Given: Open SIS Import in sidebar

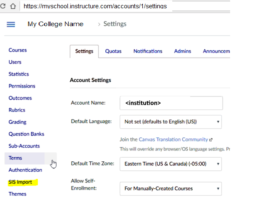Looking at the screenshot, I should pyautogui.click(x=20, y=182).
